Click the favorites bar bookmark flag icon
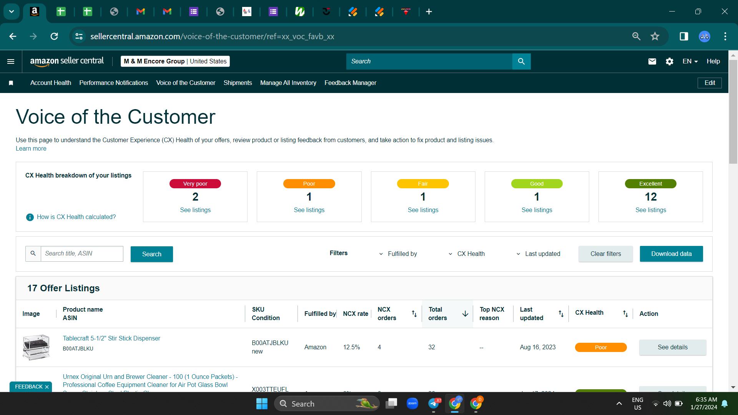The image size is (738, 415). pos(11,83)
